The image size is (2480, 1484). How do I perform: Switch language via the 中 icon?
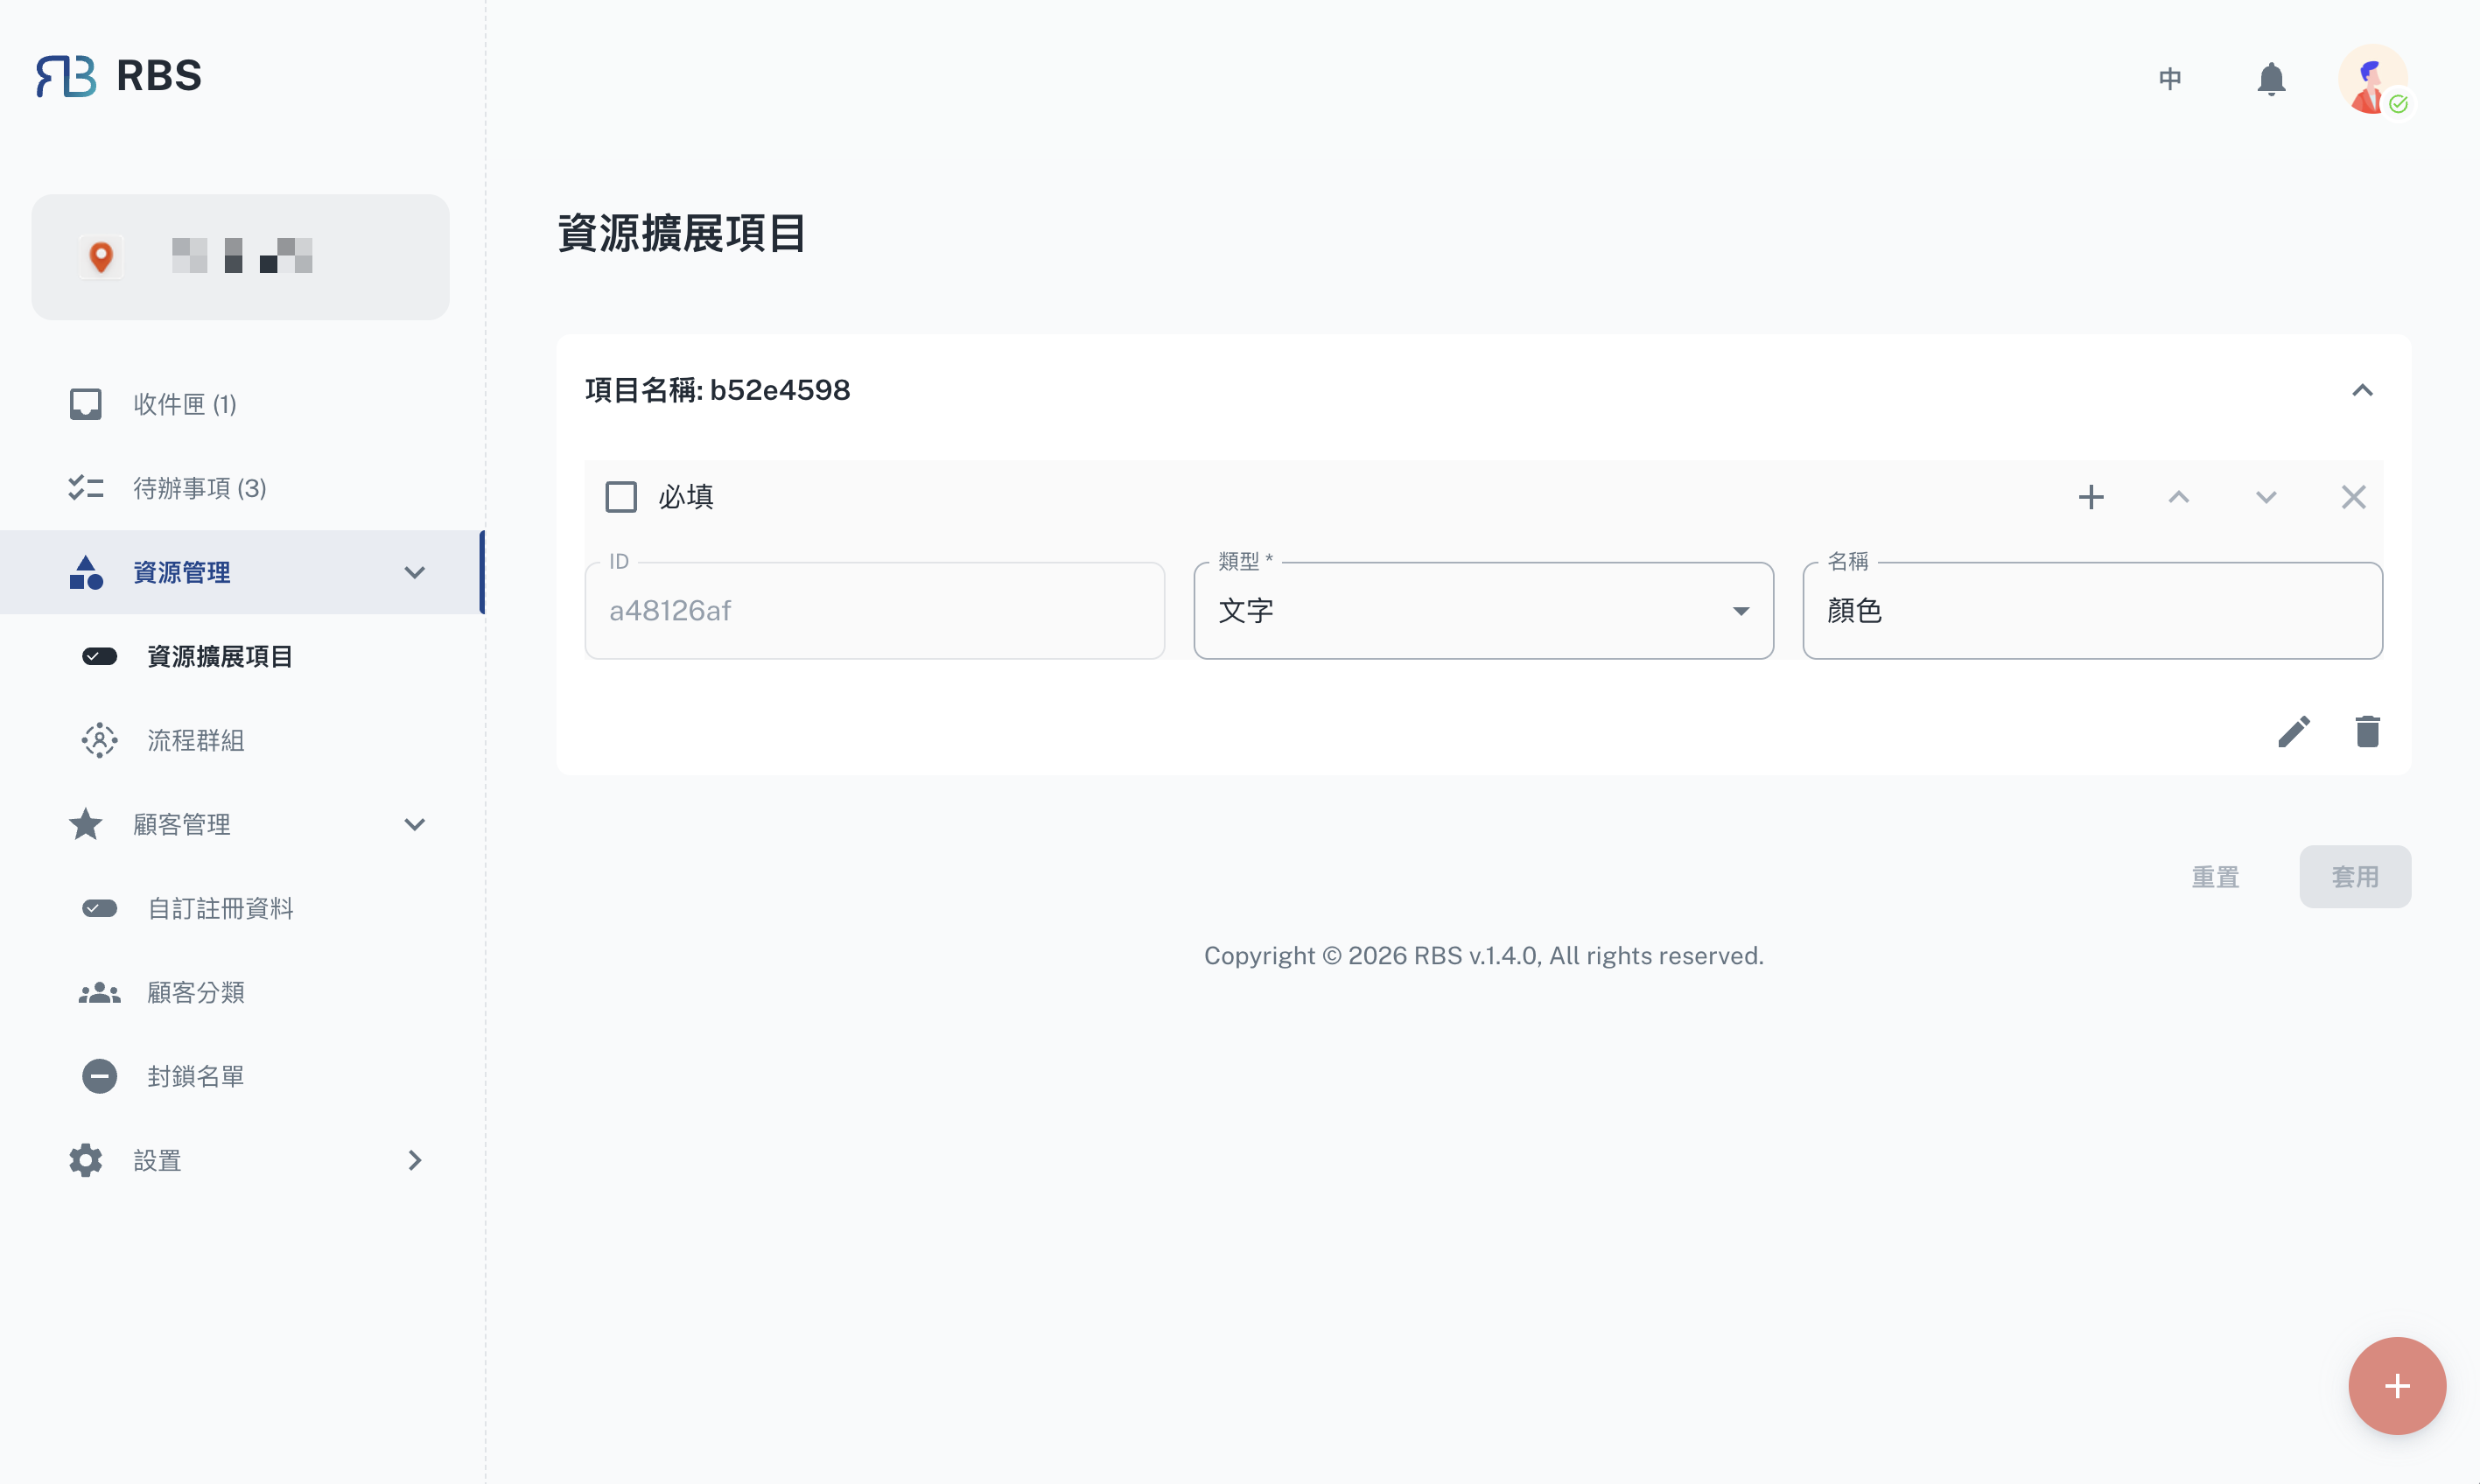[x=2170, y=79]
